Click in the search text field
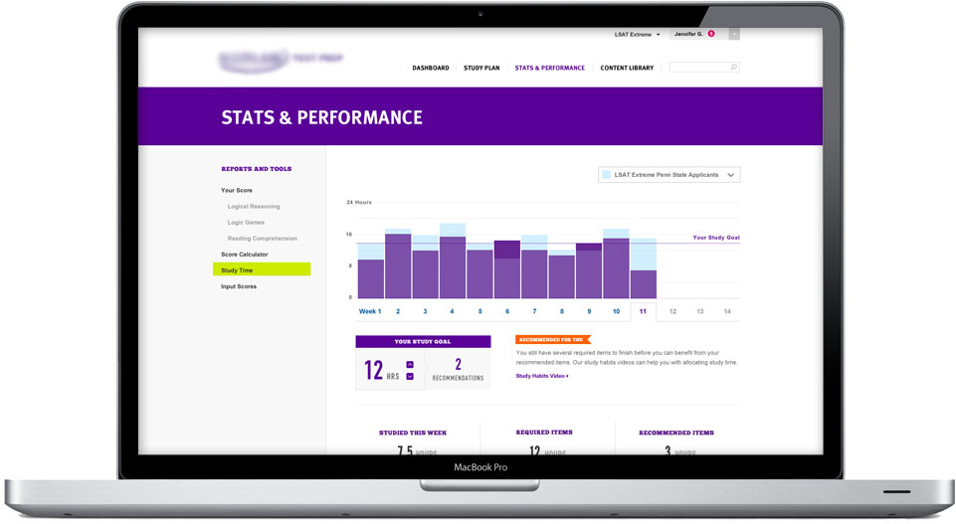Screen dimensions: 956x524 click(698, 68)
